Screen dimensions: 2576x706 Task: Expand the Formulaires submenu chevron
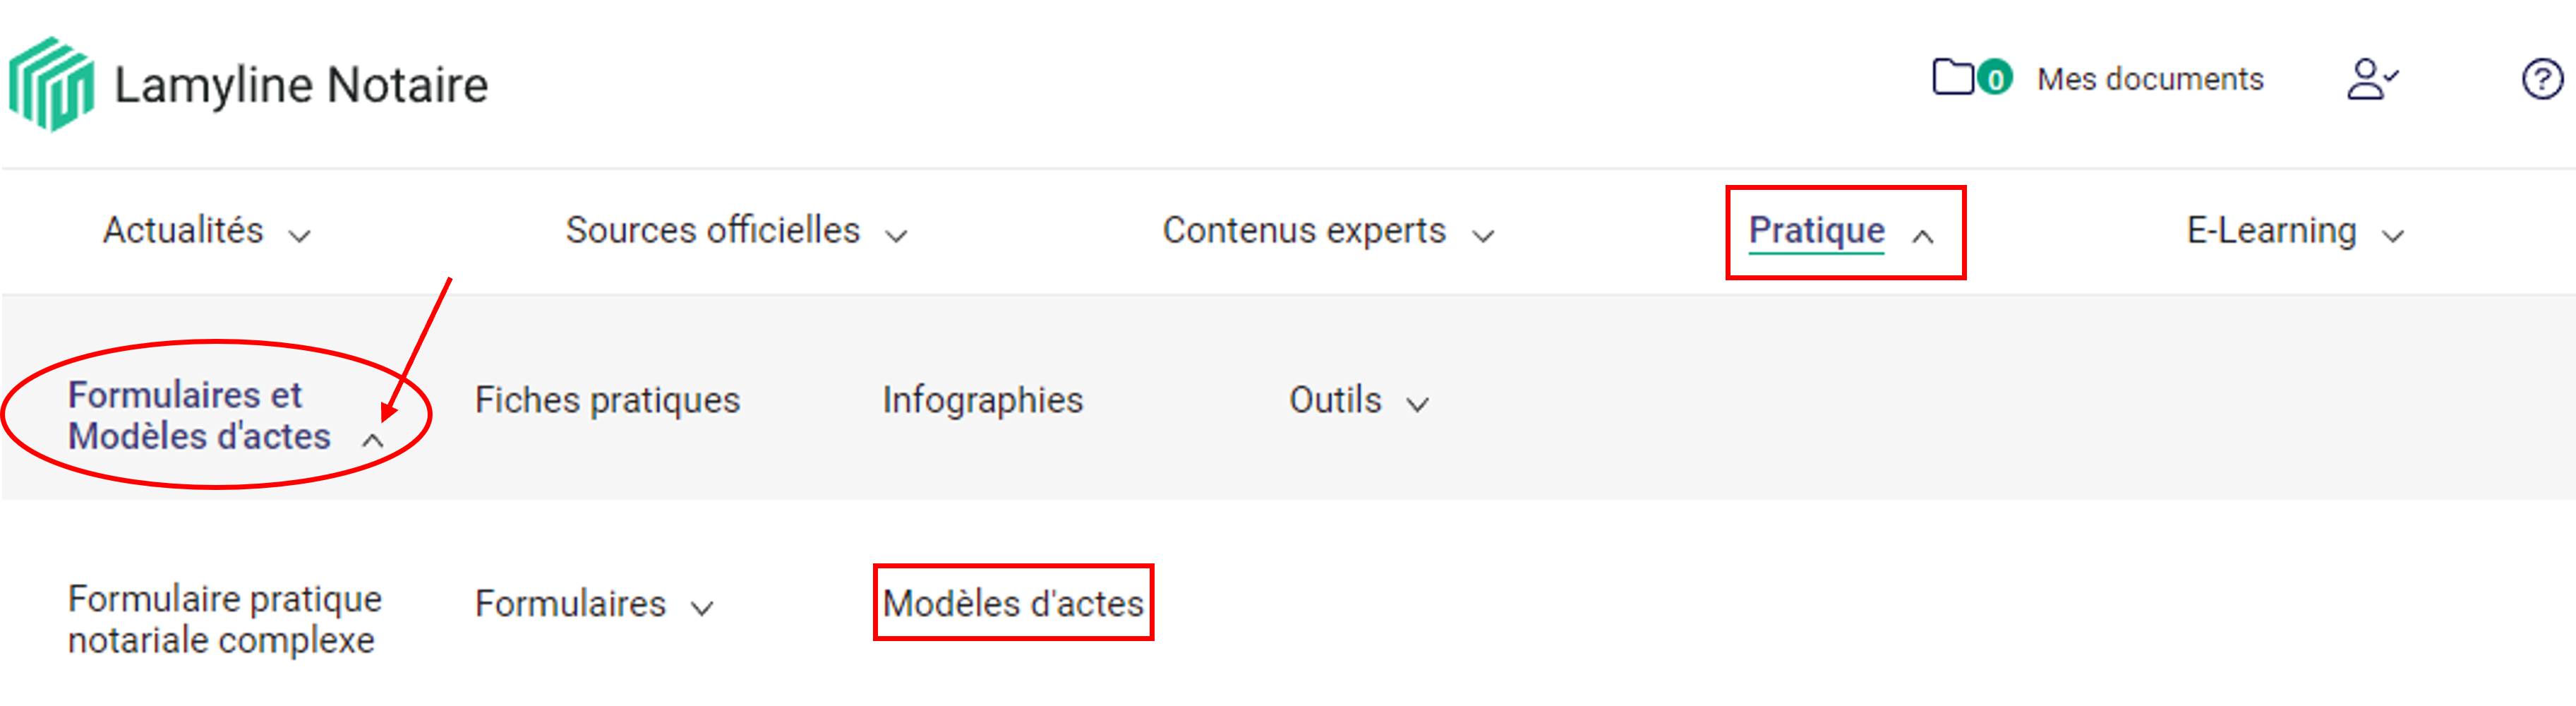pyautogui.click(x=702, y=608)
